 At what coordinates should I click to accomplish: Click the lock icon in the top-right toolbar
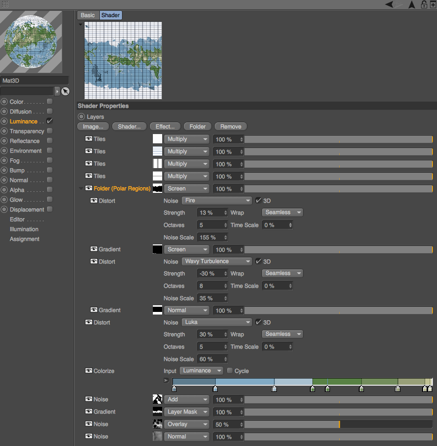click(x=423, y=4)
